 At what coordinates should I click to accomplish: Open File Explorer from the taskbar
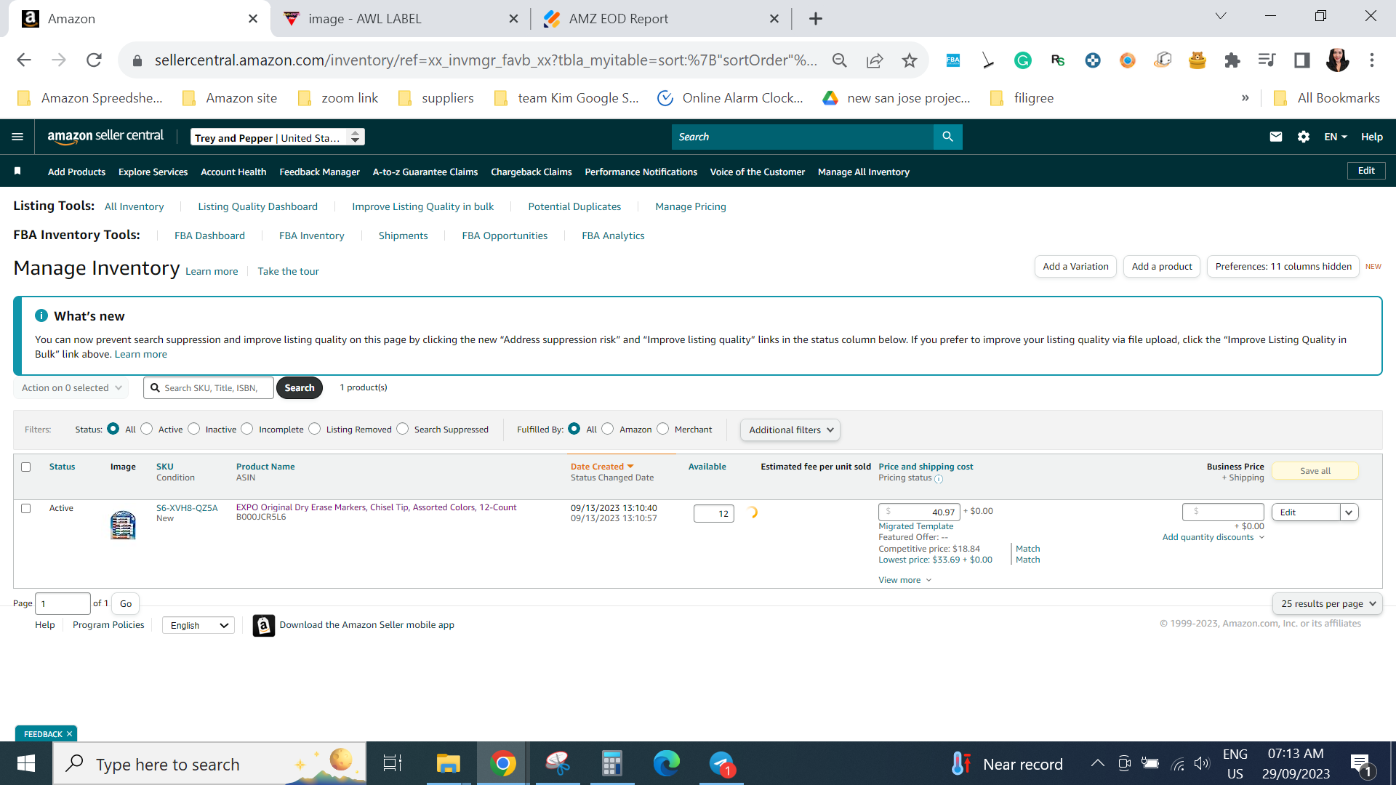point(449,763)
